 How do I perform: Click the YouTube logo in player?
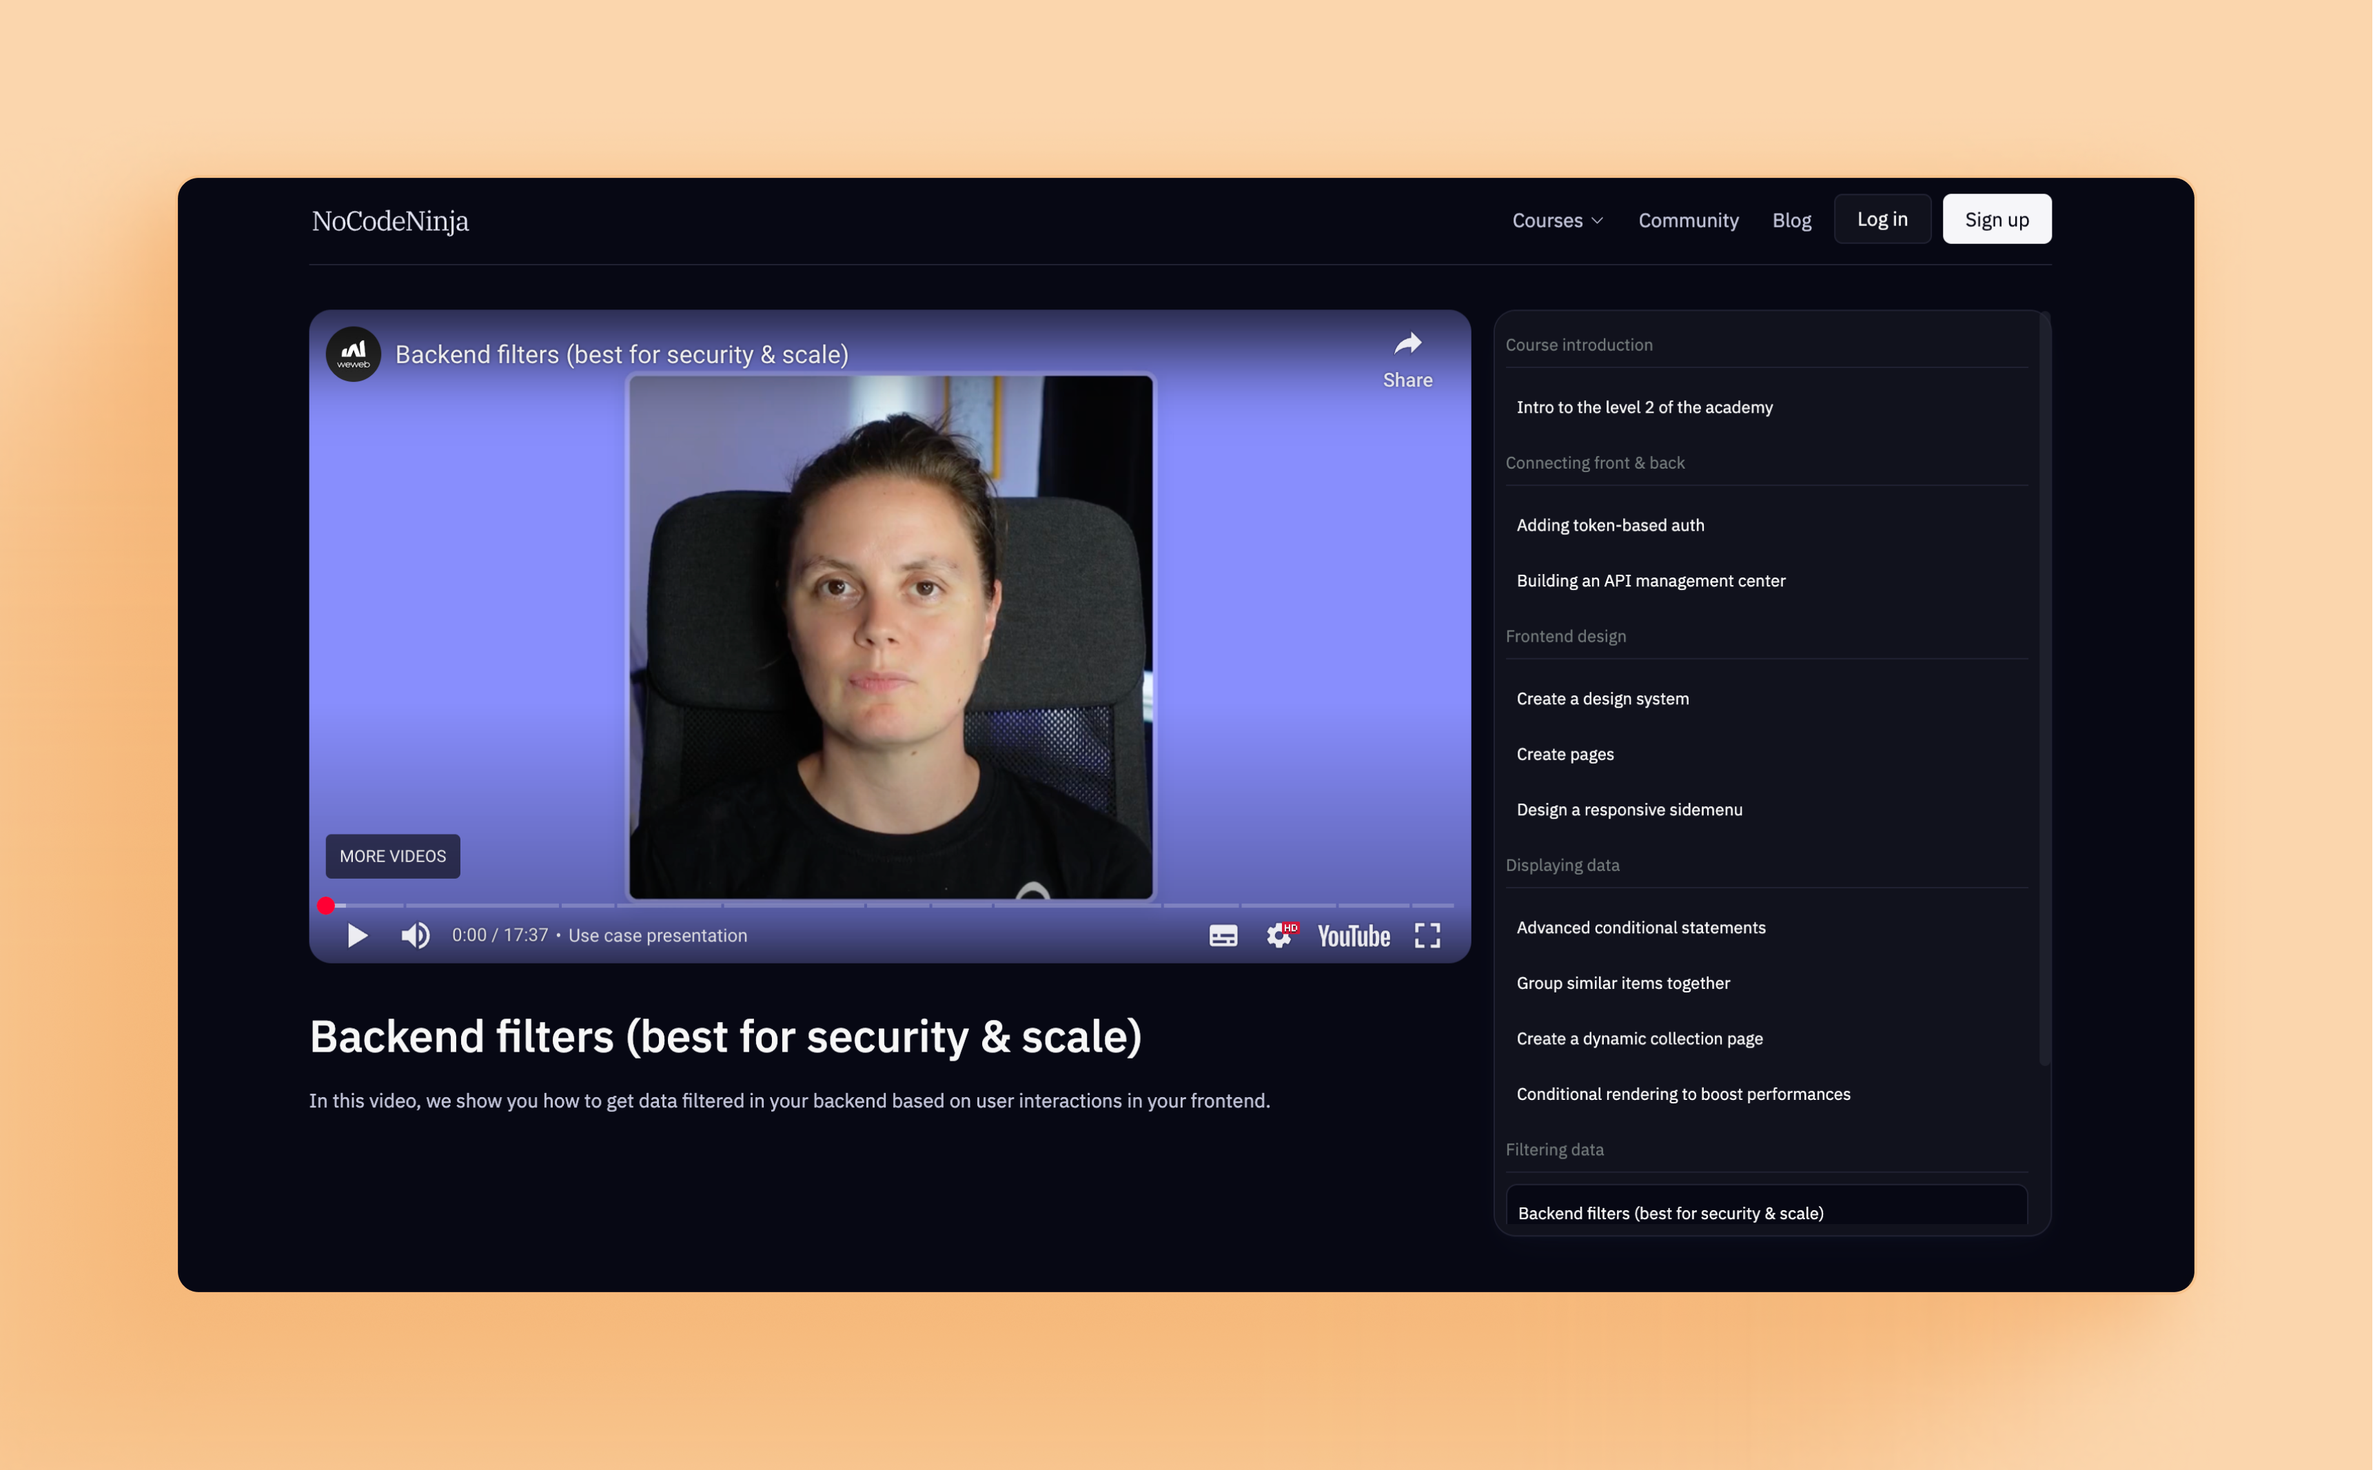pyautogui.click(x=1353, y=935)
